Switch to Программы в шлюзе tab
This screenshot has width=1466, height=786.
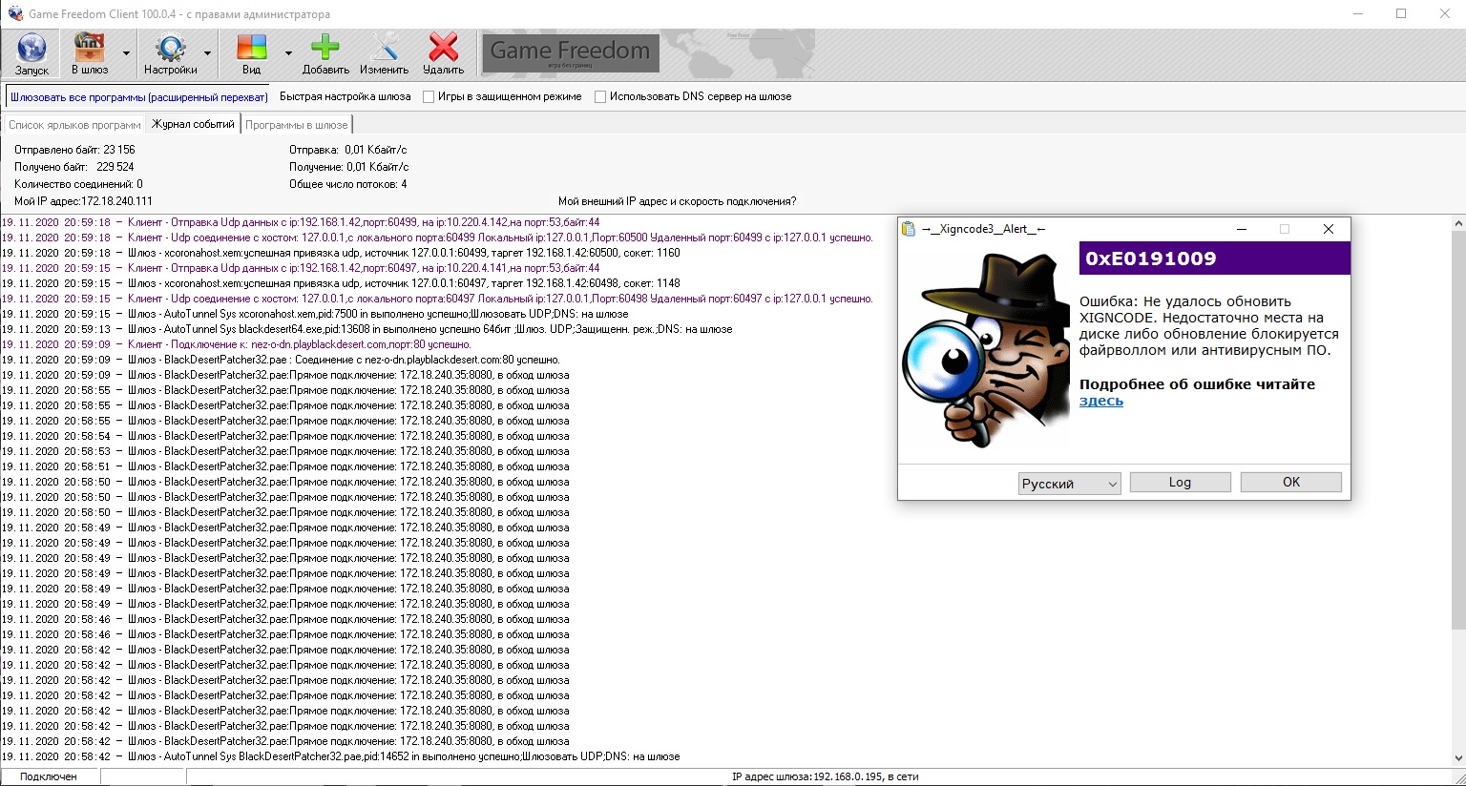[297, 125]
